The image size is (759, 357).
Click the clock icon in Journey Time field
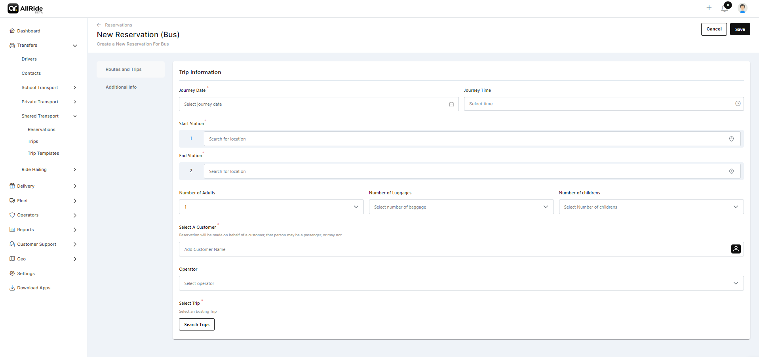pos(738,103)
